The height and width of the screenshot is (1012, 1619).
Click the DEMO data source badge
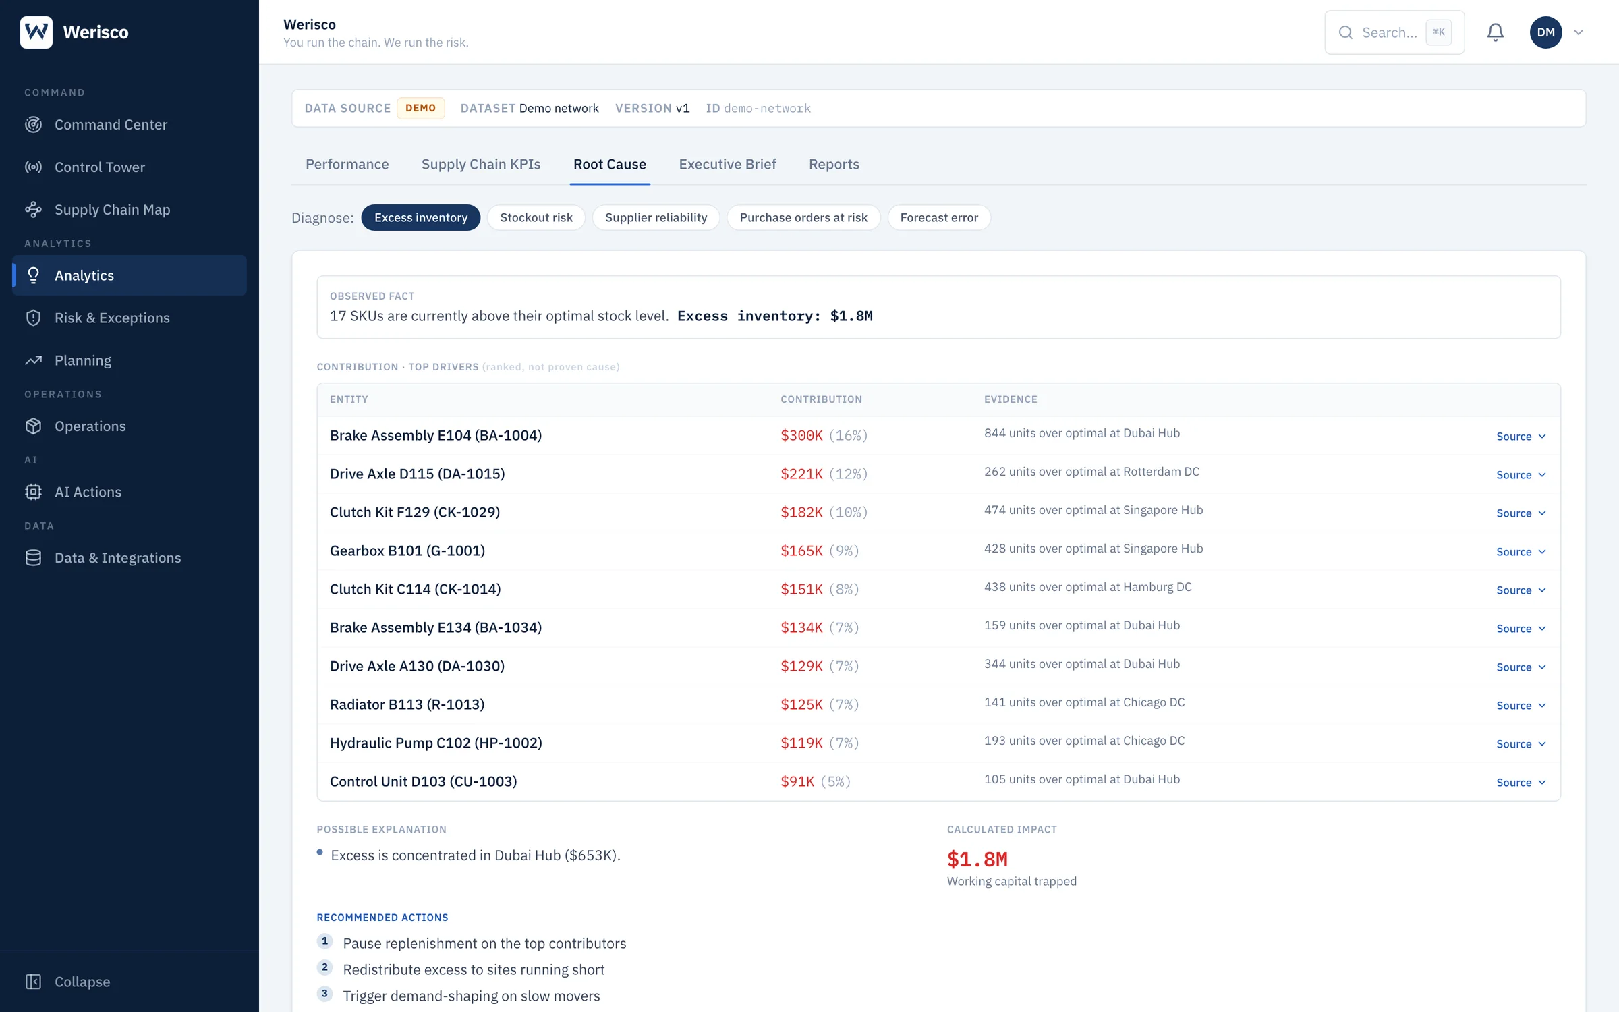(420, 108)
